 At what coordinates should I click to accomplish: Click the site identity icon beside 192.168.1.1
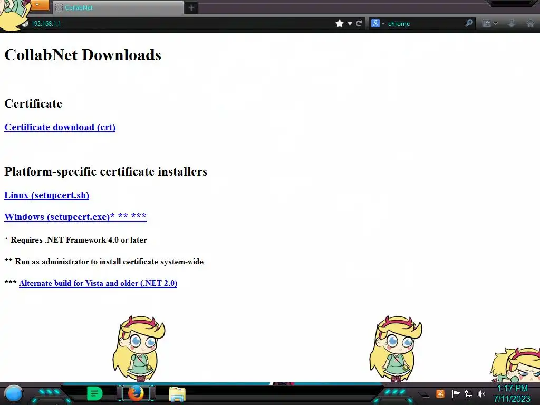click(25, 23)
